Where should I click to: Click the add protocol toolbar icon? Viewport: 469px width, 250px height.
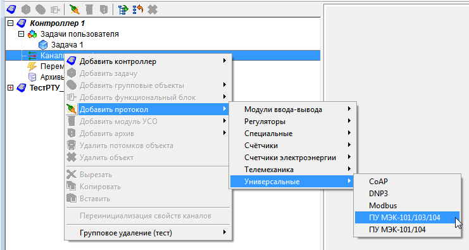point(74,9)
